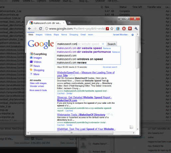The image size is (171, 153).
Task: Choose suggestion 'makeuseof.com windows on speed'
Action: [x=80, y=59]
